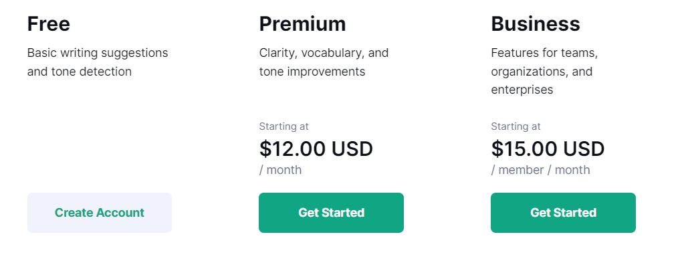Select the Free plan heading
The image size is (688, 273).
point(49,24)
